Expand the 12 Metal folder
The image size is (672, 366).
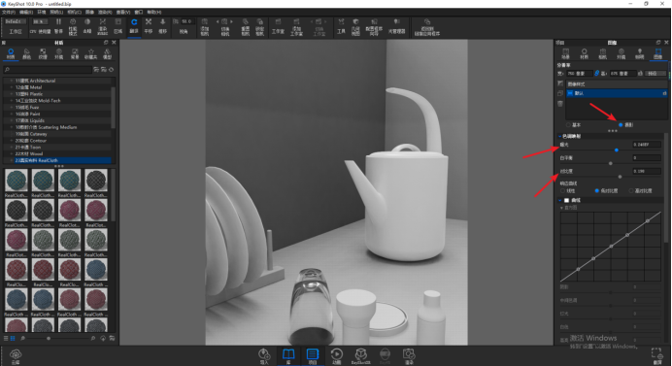(11, 87)
